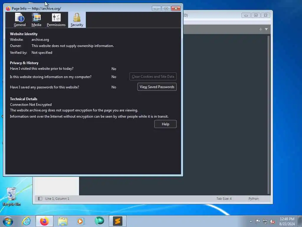Open the Tab Size: 4 selector
This screenshot has height=227, width=302.
coord(224,199)
